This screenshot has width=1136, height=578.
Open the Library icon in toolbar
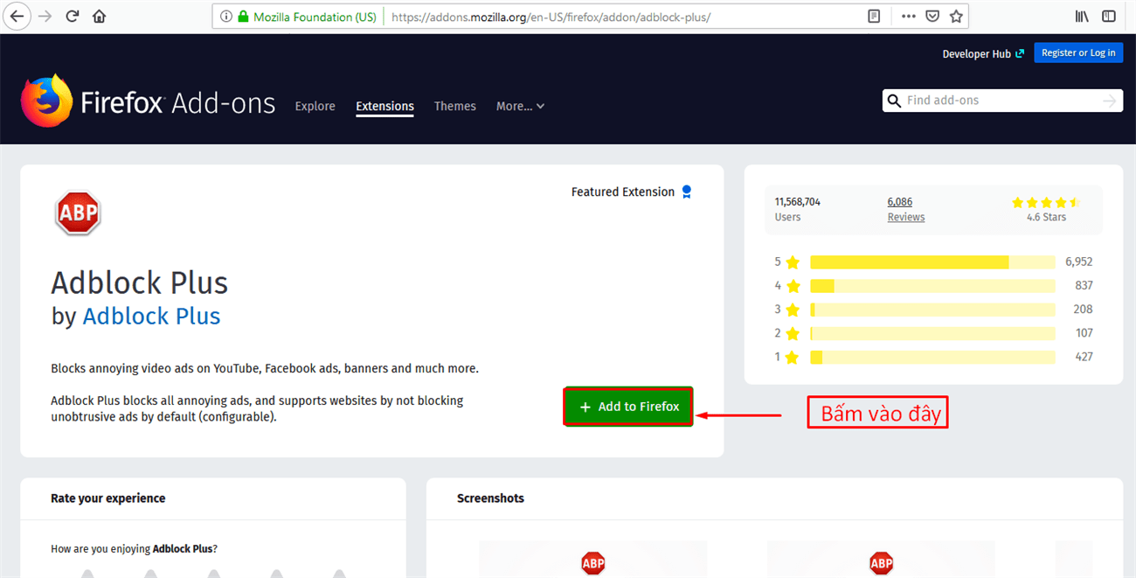(1082, 17)
